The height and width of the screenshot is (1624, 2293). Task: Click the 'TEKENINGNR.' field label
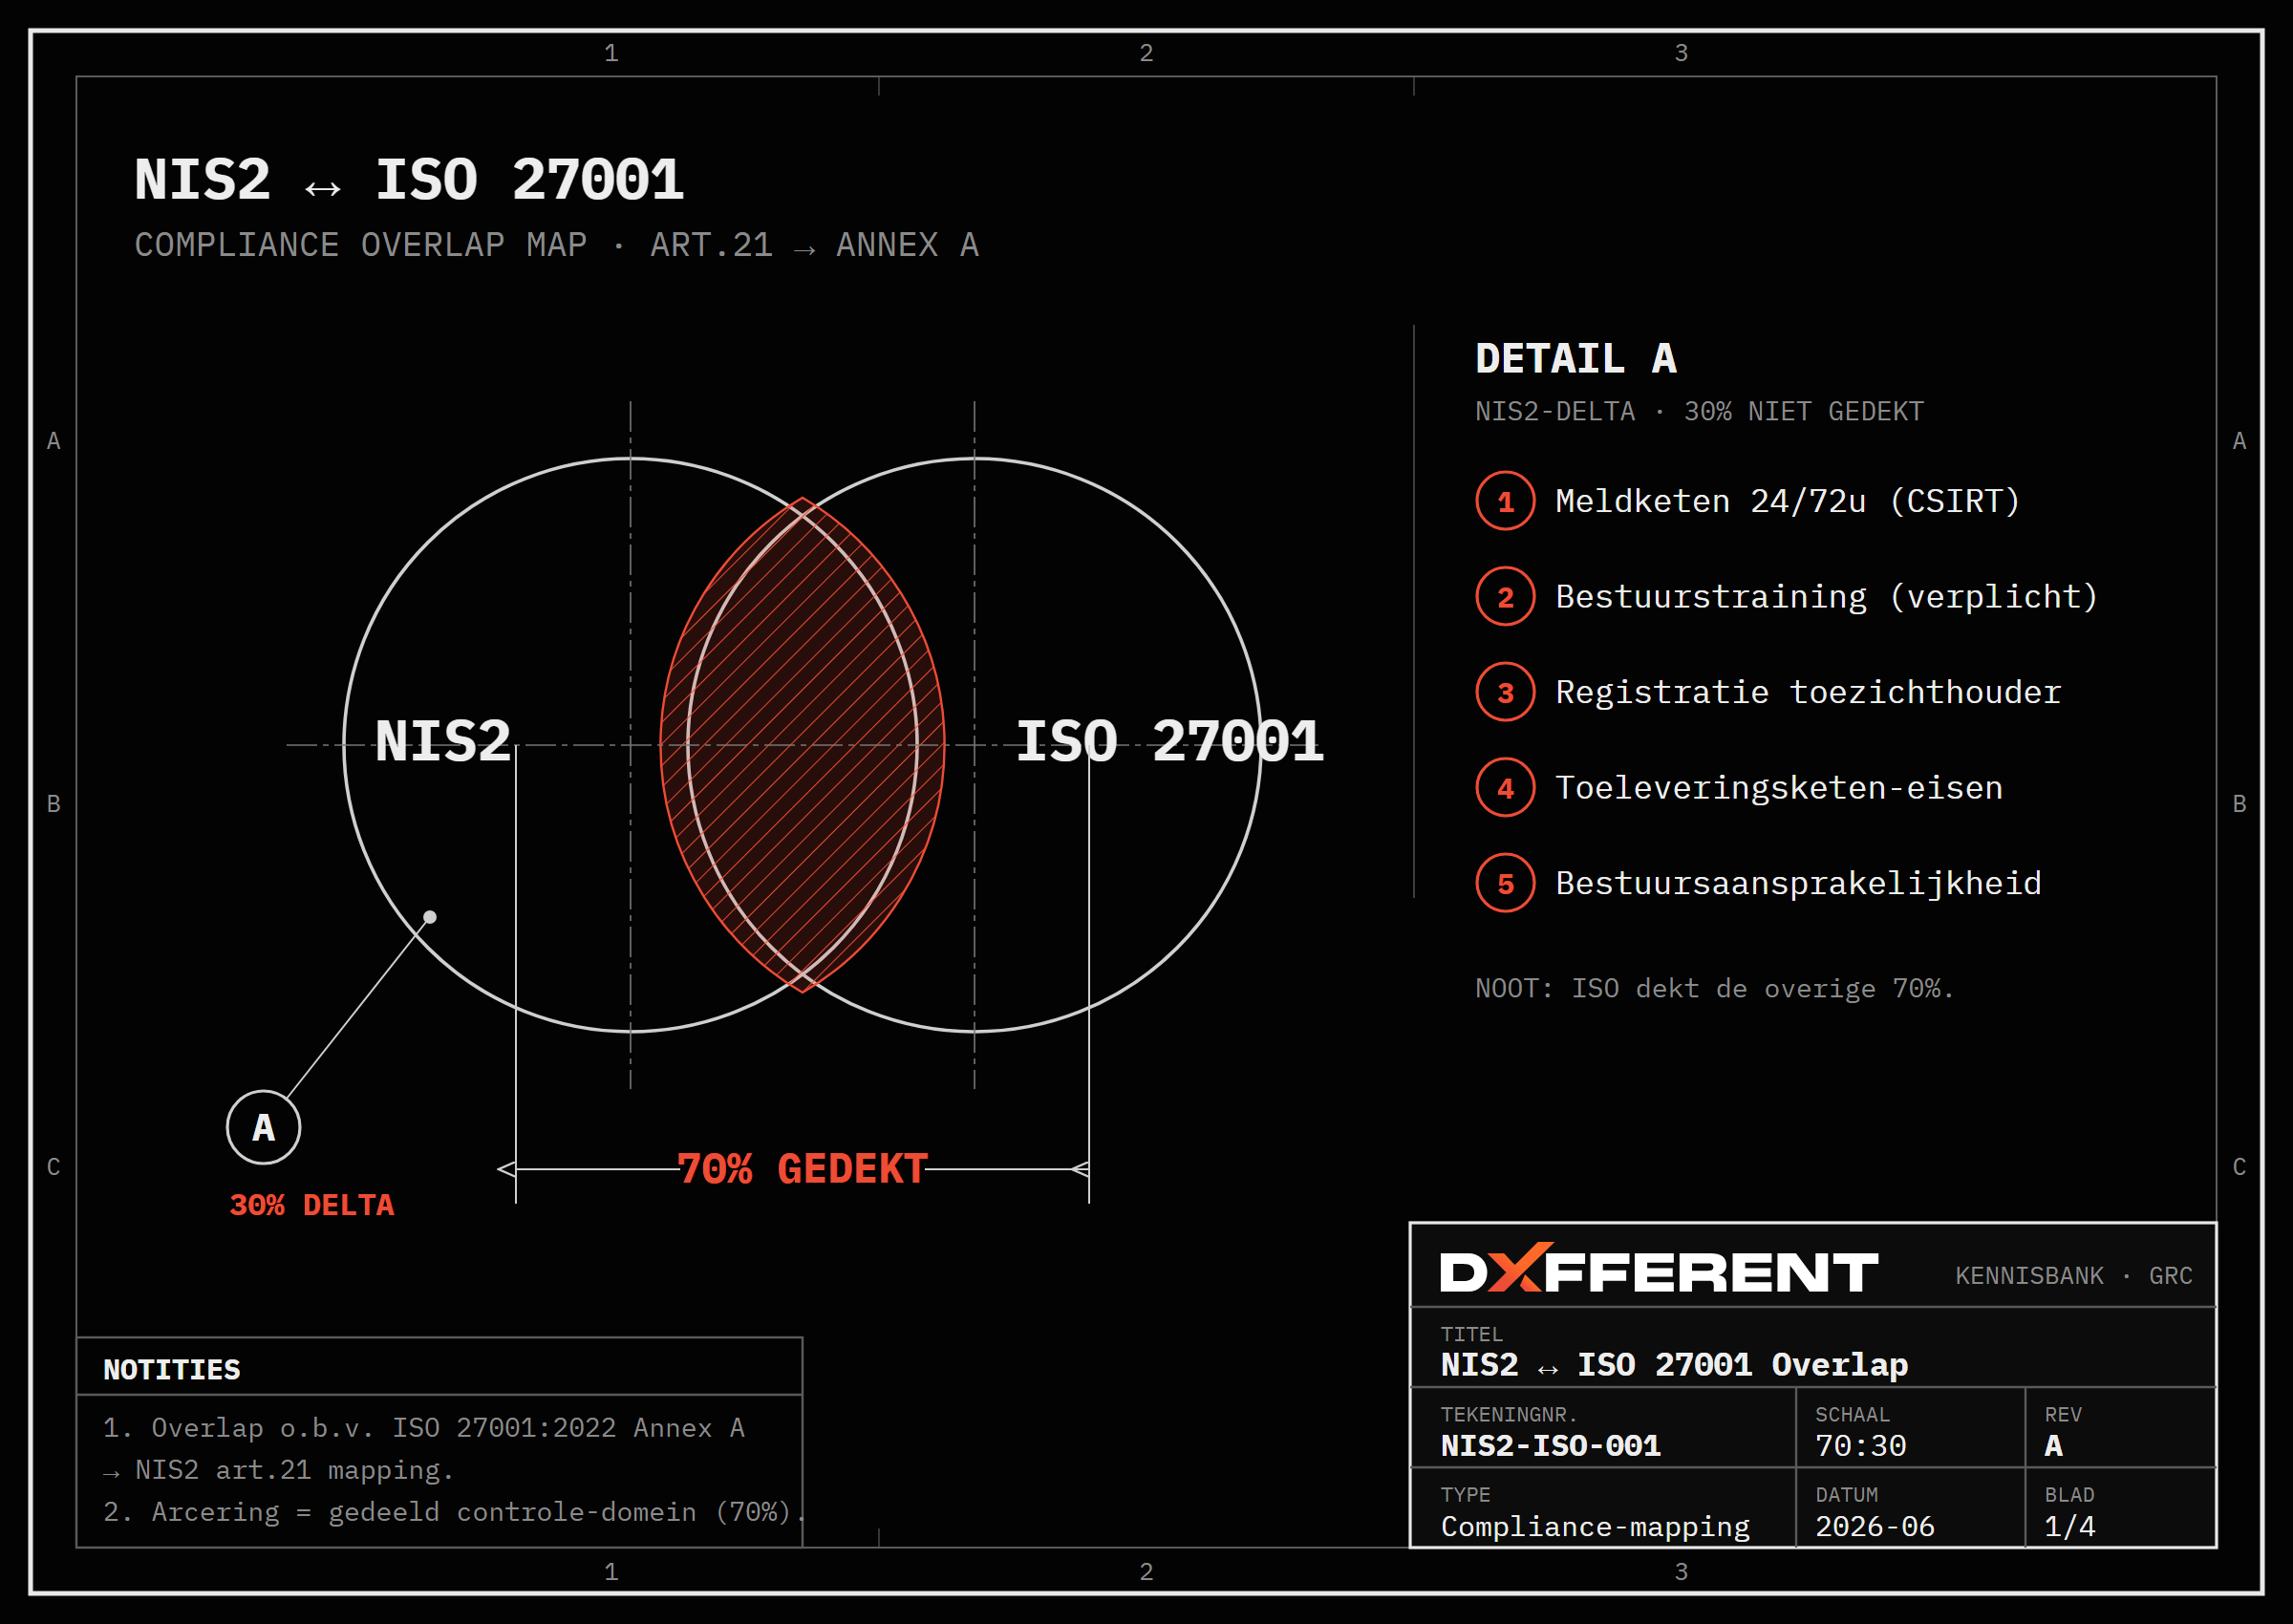click(1508, 1415)
